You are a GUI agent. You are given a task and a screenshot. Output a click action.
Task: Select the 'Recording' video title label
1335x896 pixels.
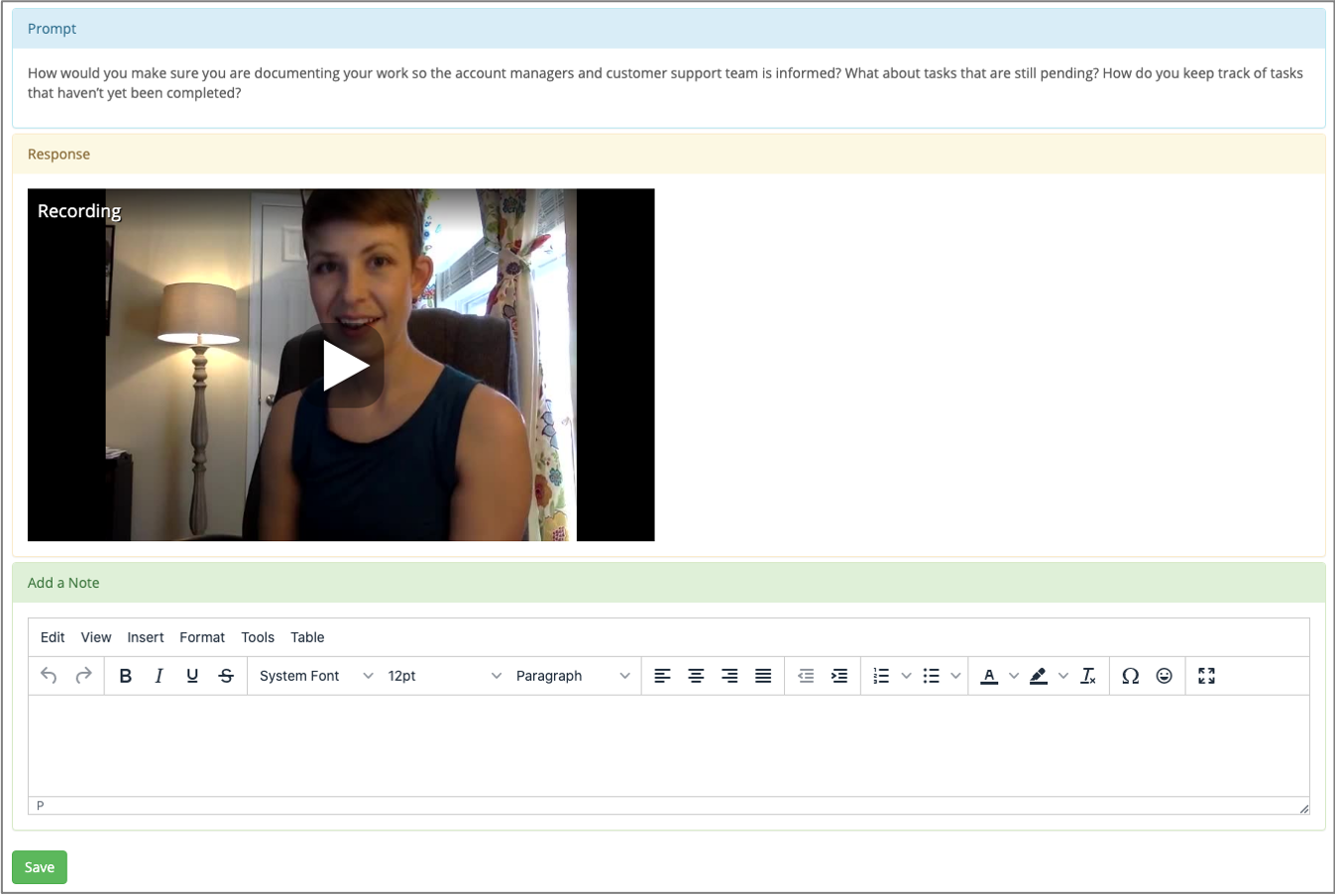(x=79, y=211)
